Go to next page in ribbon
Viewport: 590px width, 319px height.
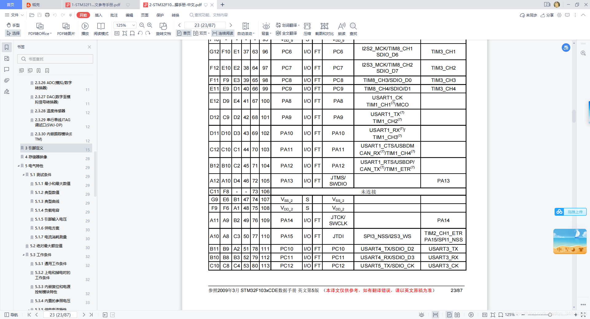click(231, 25)
